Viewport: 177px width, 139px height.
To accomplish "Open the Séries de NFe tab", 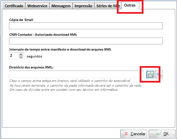I will 108,6.
